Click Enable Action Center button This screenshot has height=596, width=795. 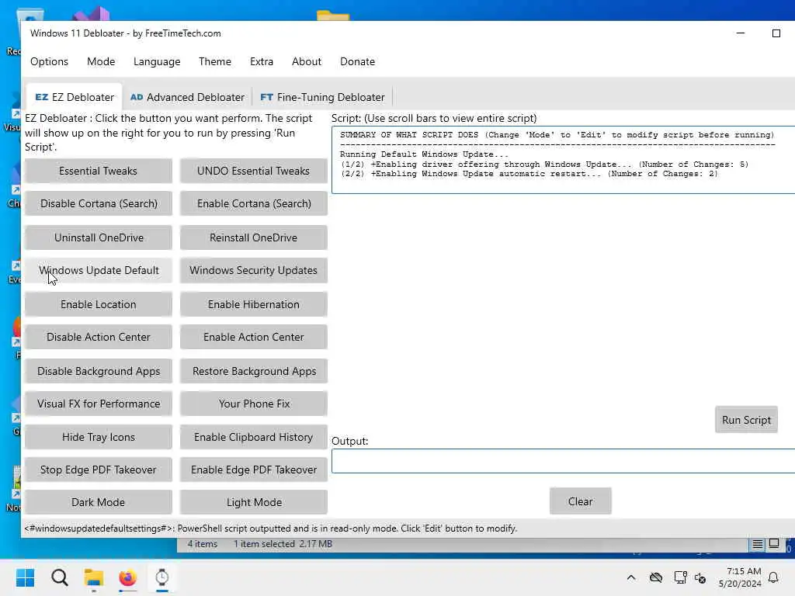coord(254,337)
